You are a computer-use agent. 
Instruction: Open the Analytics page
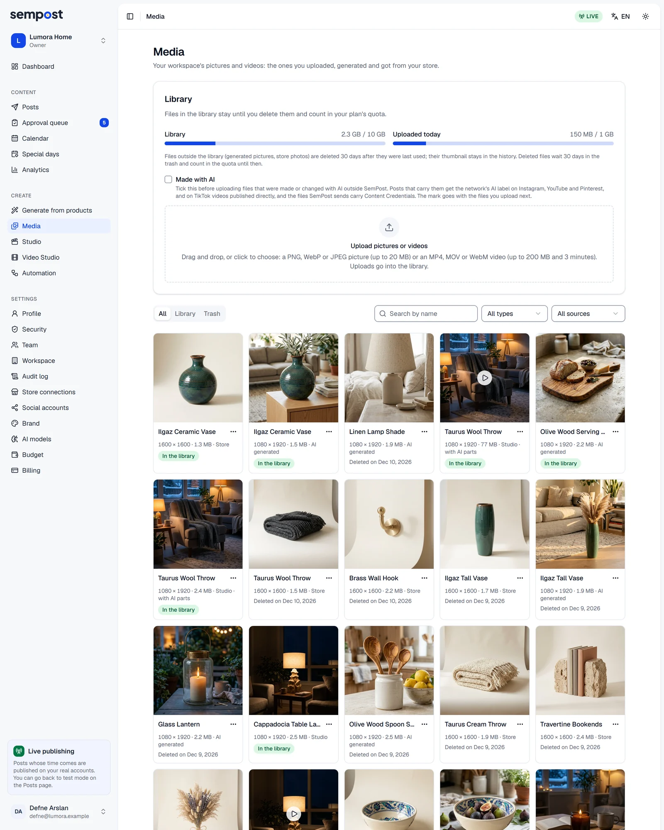tap(59, 170)
